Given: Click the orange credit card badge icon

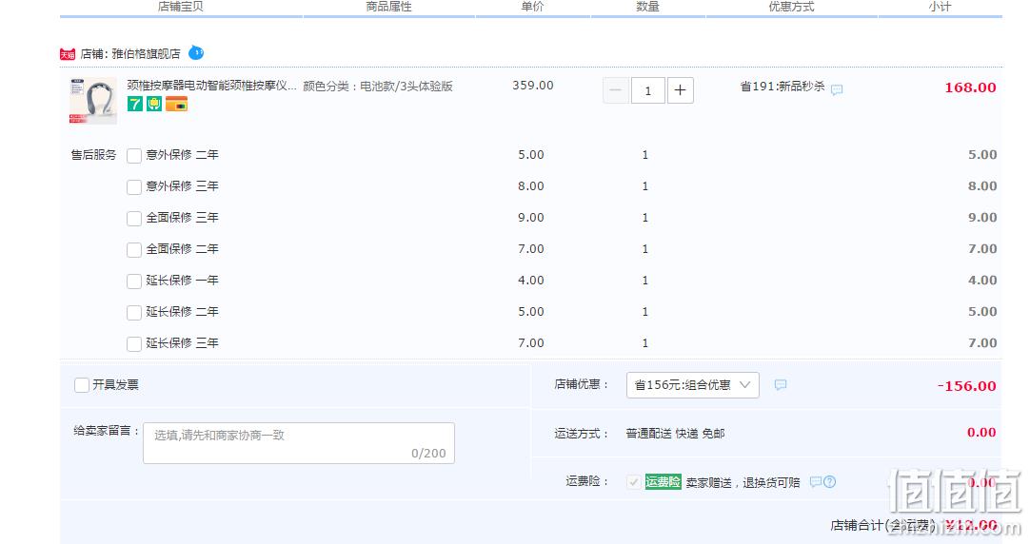Looking at the screenshot, I should coord(176,104).
